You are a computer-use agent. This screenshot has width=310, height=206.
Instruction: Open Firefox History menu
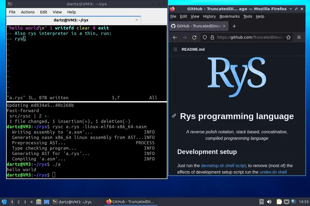click(209, 17)
